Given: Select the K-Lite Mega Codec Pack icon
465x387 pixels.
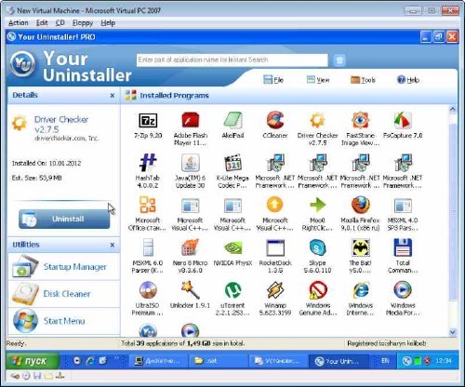Looking at the screenshot, I should pyautogui.click(x=232, y=163).
